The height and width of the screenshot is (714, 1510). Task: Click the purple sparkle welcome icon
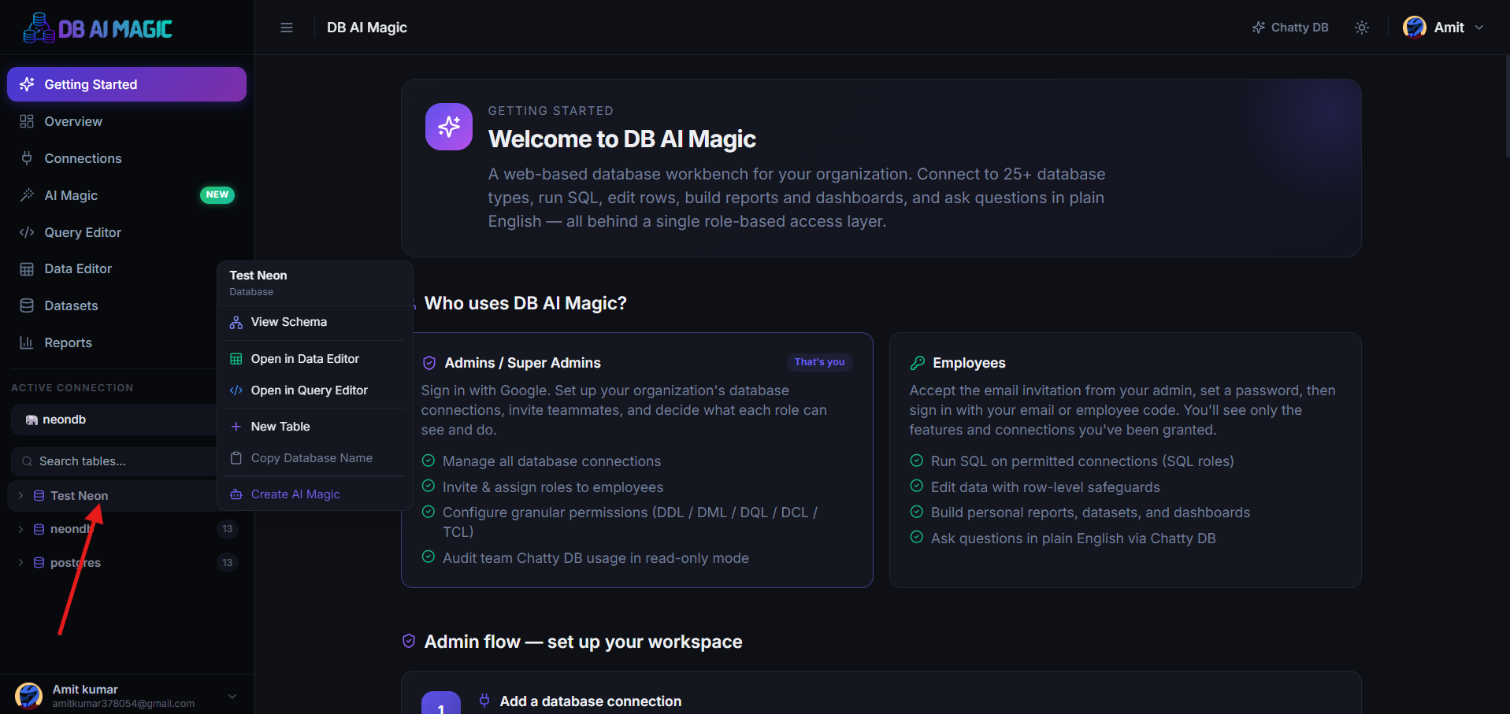click(449, 127)
